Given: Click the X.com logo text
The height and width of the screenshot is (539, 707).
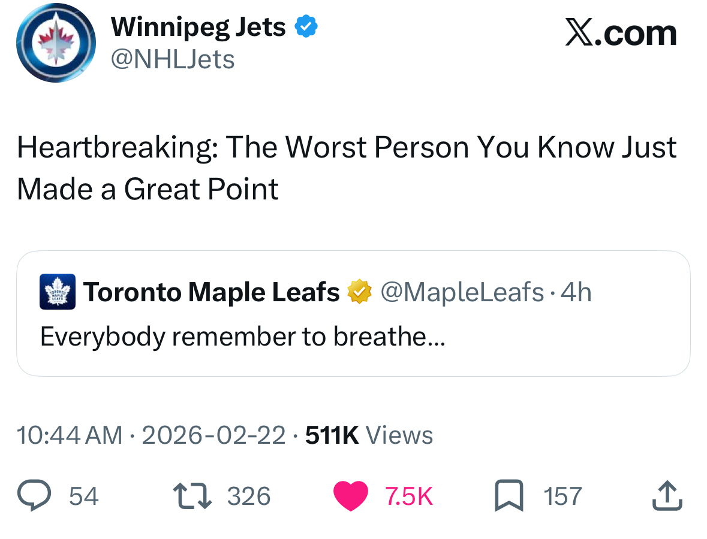Looking at the screenshot, I should coord(621,33).
